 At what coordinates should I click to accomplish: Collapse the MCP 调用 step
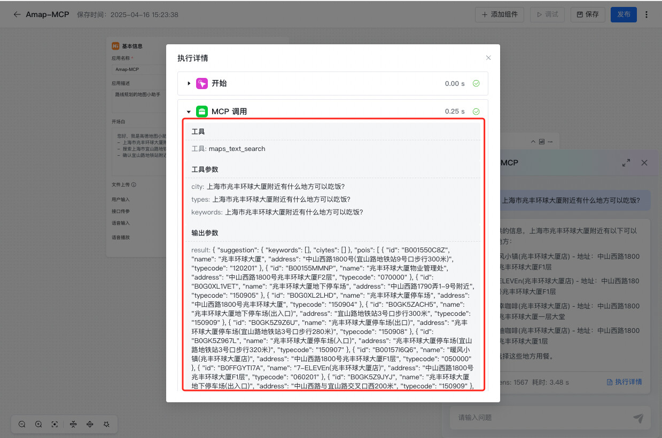(189, 112)
